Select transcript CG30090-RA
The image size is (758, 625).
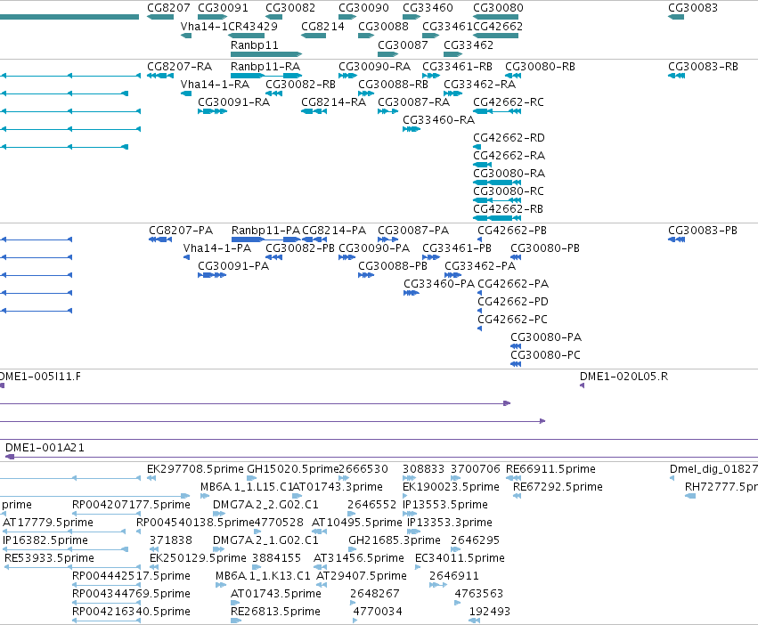(x=374, y=67)
